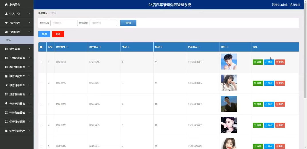Click 修改 for row 3
Viewport: 307px width, 149px height.
pyautogui.click(x=269, y=104)
